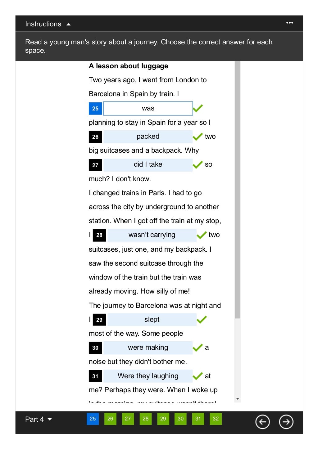Screen dimensions: 318x449
Task: Jump to question 32 in bottom bar
Action: (x=216, y=419)
